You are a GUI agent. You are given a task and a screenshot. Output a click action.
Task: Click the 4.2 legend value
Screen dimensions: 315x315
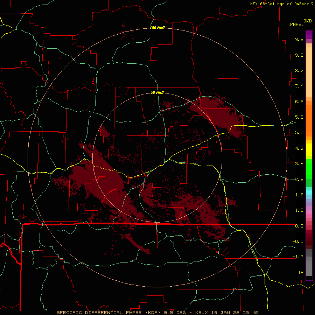coord(299,148)
